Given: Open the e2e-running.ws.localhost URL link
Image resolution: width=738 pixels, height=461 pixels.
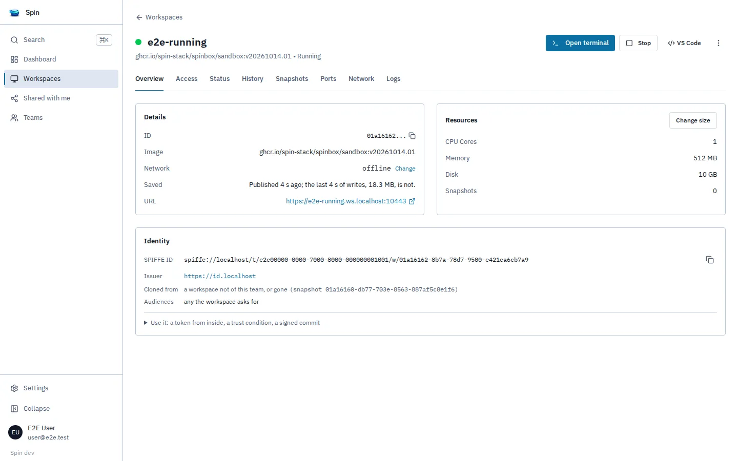Looking at the screenshot, I should pyautogui.click(x=346, y=201).
